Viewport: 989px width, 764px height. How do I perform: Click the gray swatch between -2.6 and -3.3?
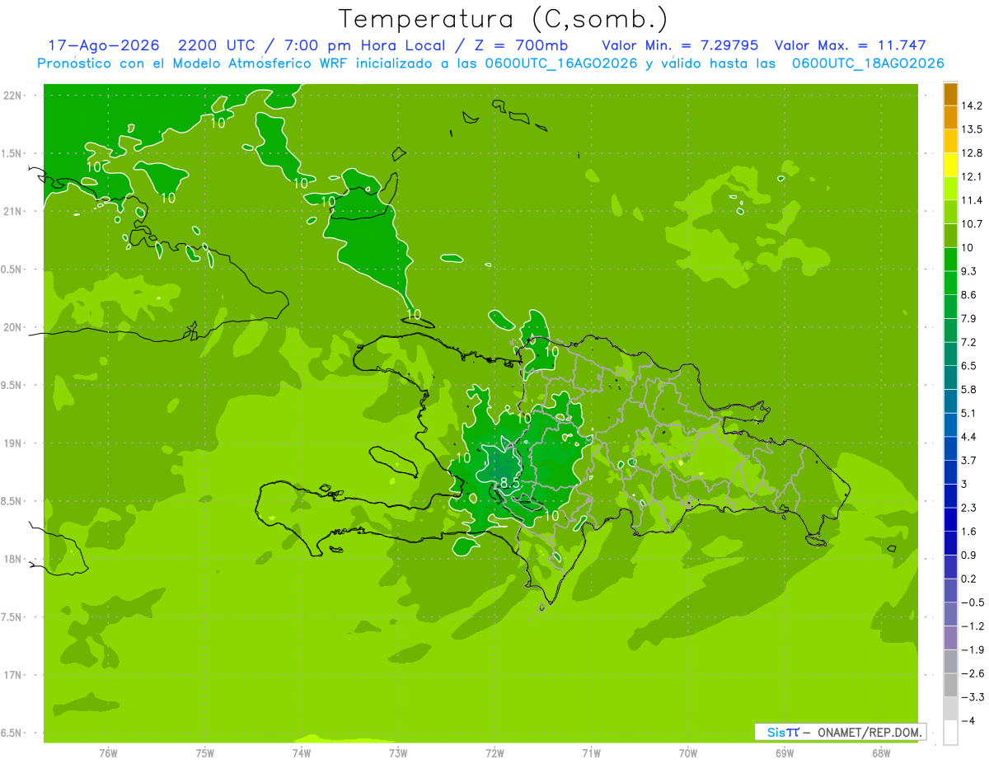point(950,685)
